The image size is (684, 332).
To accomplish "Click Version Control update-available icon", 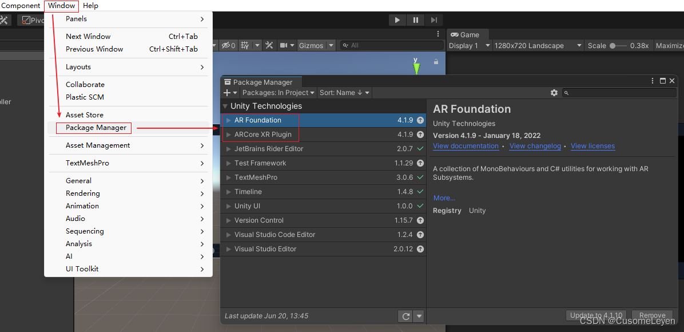I will (x=420, y=220).
